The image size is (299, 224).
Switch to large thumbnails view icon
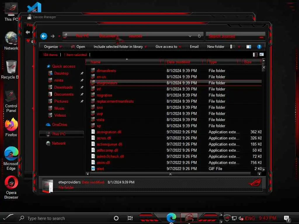(x=261, y=55)
